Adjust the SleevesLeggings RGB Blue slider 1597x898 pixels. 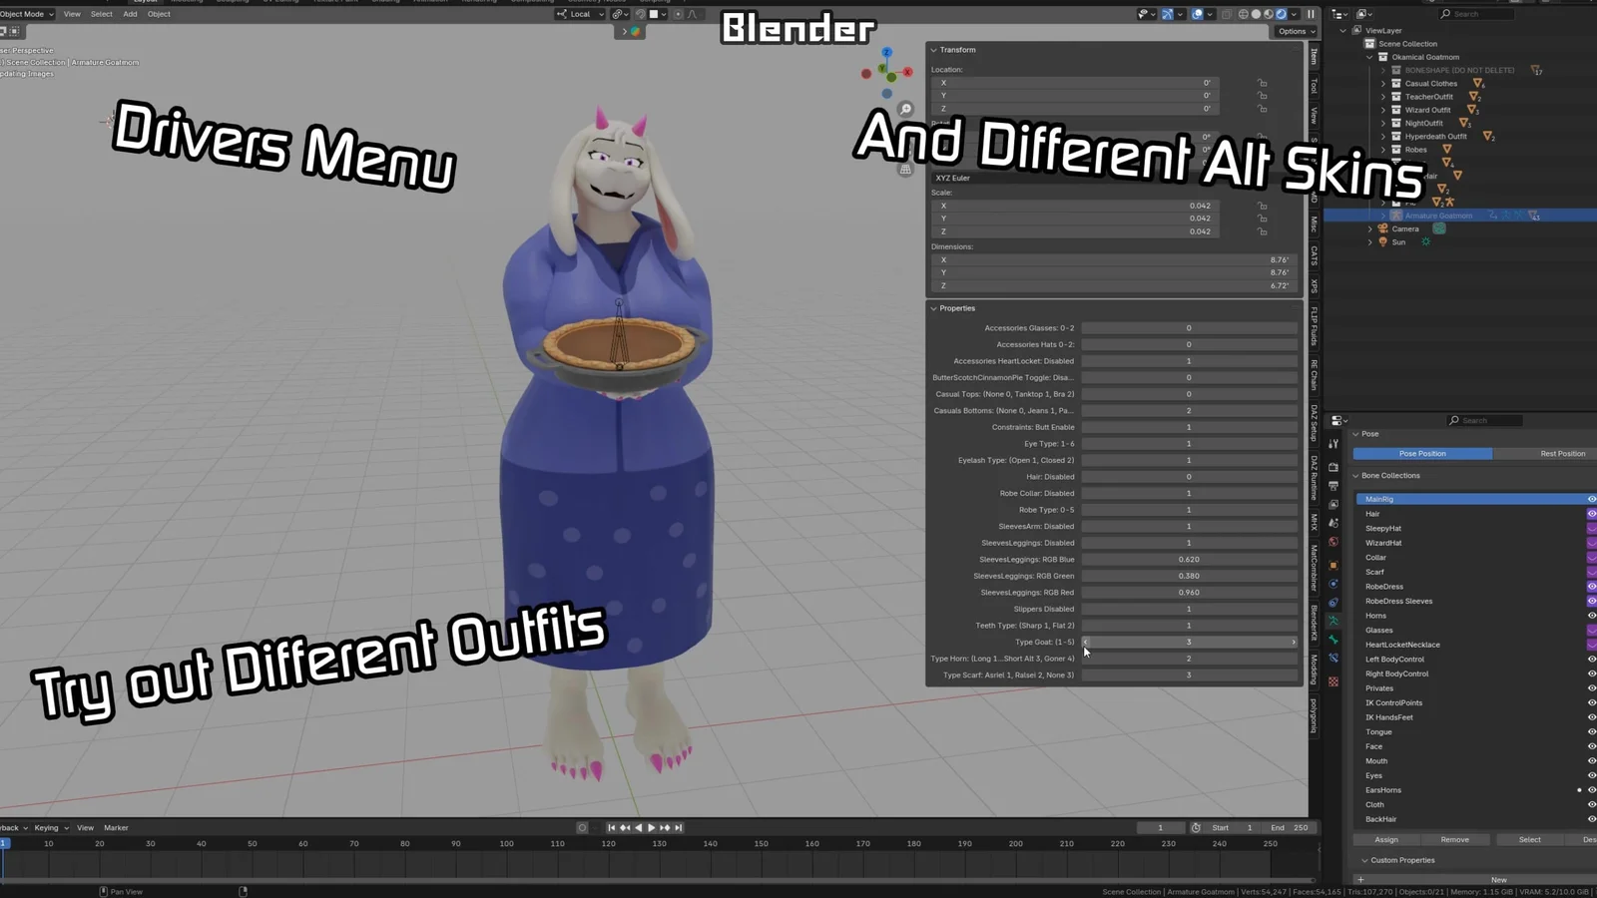click(x=1189, y=559)
